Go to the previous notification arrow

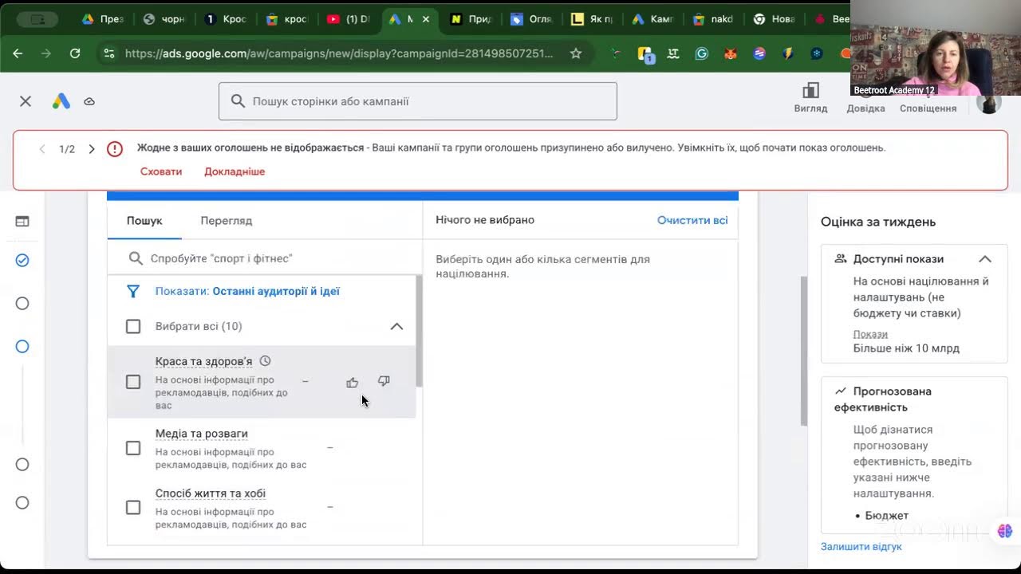pyautogui.click(x=42, y=149)
